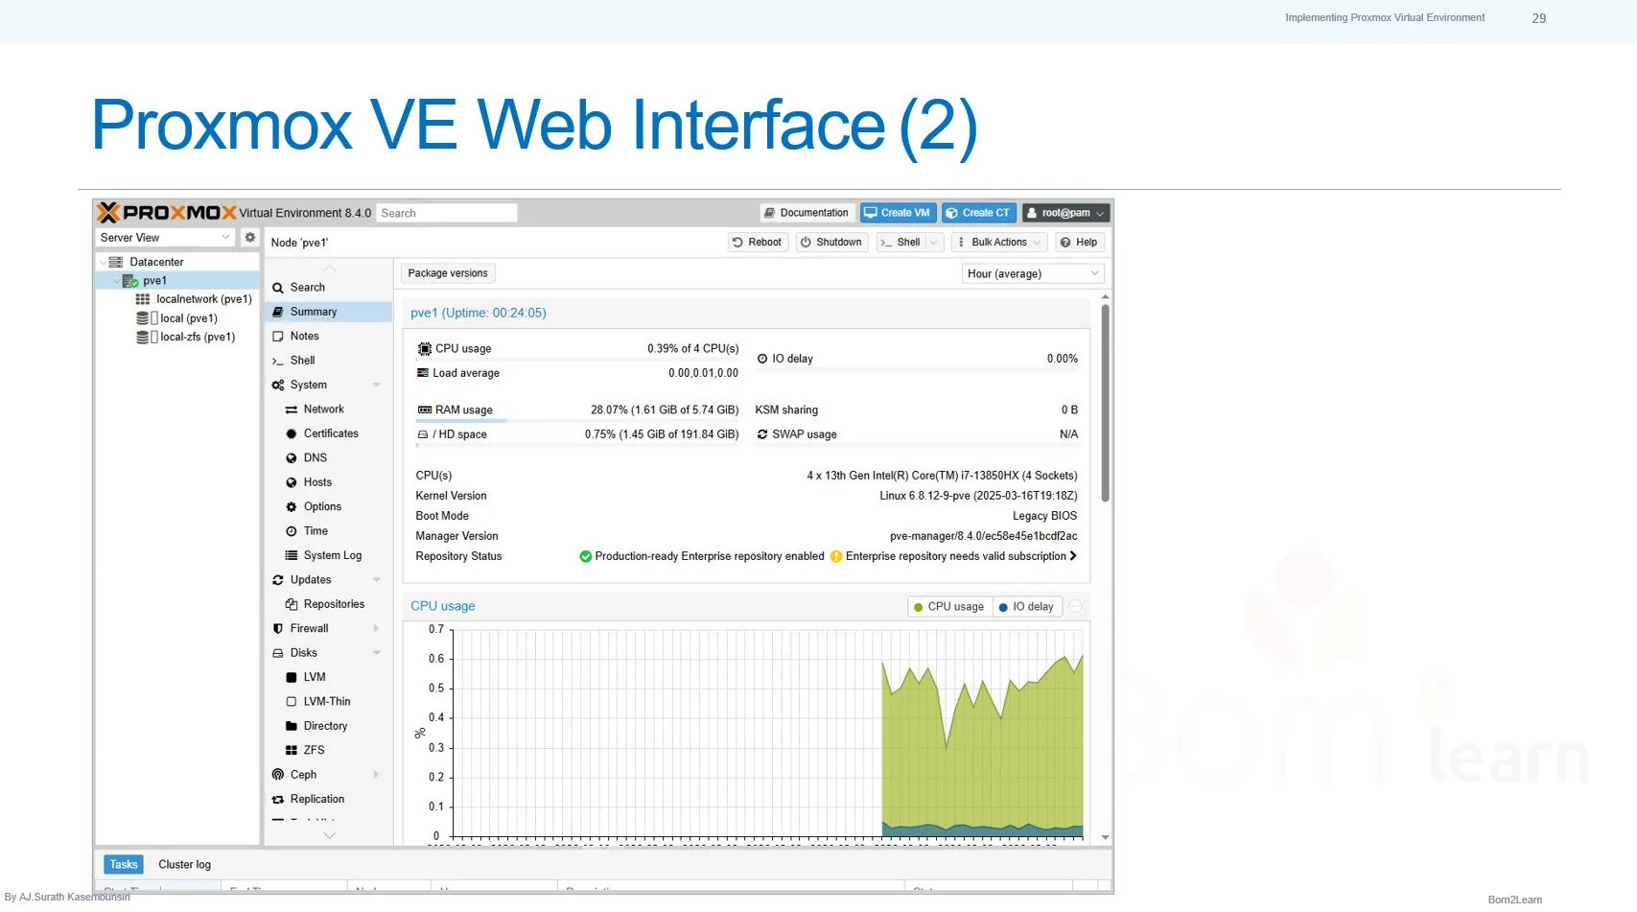Screen dimensions: 1637x912
Task: Collapse the System submenu arrow
Action: [x=377, y=385]
